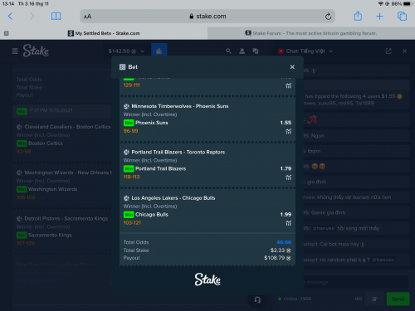Select the 46.66 total odds value
This screenshot has height=311, width=415.
(284, 242)
